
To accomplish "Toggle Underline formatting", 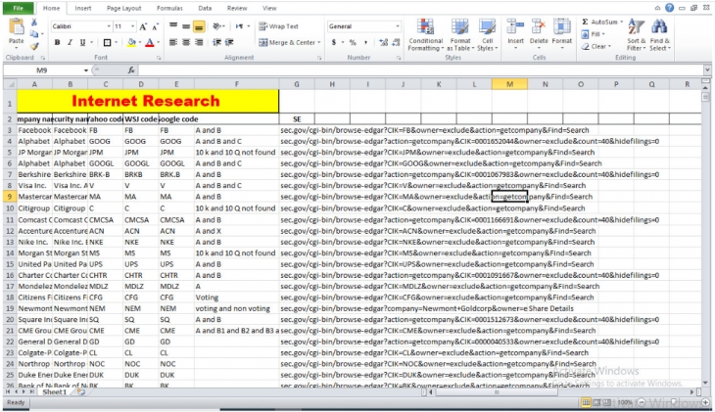I will [x=82, y=42].
